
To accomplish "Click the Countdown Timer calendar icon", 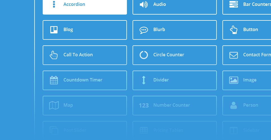I will [x=54, y=80].
